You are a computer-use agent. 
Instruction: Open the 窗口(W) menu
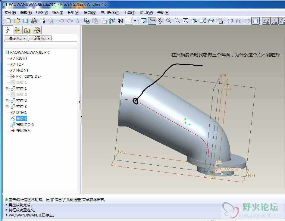click(x=146, y=13)
